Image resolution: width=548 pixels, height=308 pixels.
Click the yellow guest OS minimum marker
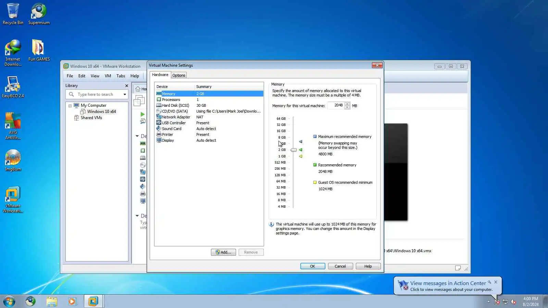300,156
